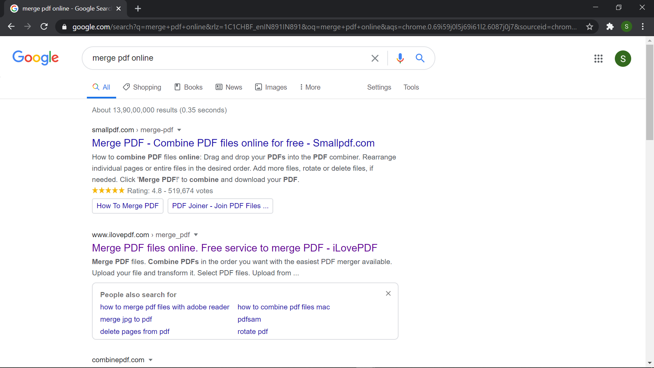This screenshot has width=654, height=368.
Task: Click the padlock site info icon
Action: pyautogui.click(x=64, y=27)
